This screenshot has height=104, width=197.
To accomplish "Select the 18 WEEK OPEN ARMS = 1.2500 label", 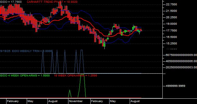I will click(75, 76).
